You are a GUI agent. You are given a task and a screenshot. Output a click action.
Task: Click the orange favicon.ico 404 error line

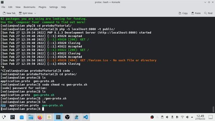coord(102,61)
